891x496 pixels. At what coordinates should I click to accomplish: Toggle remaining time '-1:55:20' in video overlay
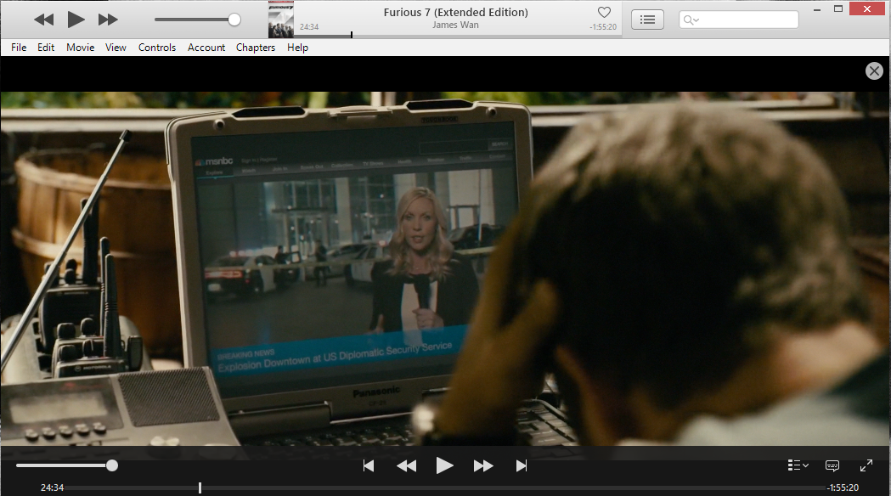[x=843, y=488]
